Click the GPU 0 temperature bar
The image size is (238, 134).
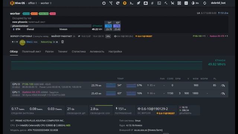111,85
